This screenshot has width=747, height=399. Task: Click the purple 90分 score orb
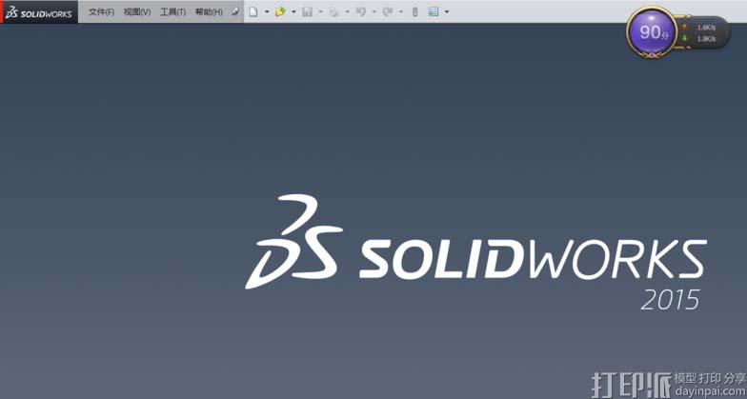click(652, 33)
